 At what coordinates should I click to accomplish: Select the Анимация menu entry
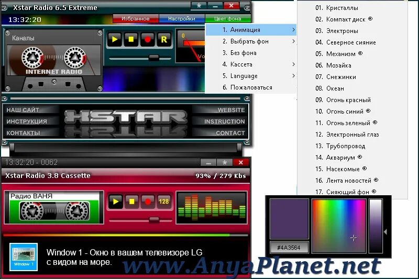pos(251,30)
